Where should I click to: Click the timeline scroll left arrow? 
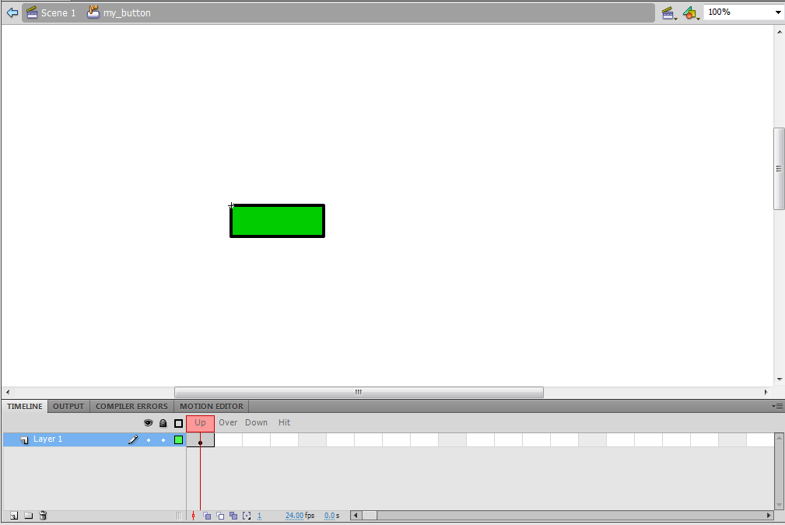pyautogui.click(x=356, y=516)
